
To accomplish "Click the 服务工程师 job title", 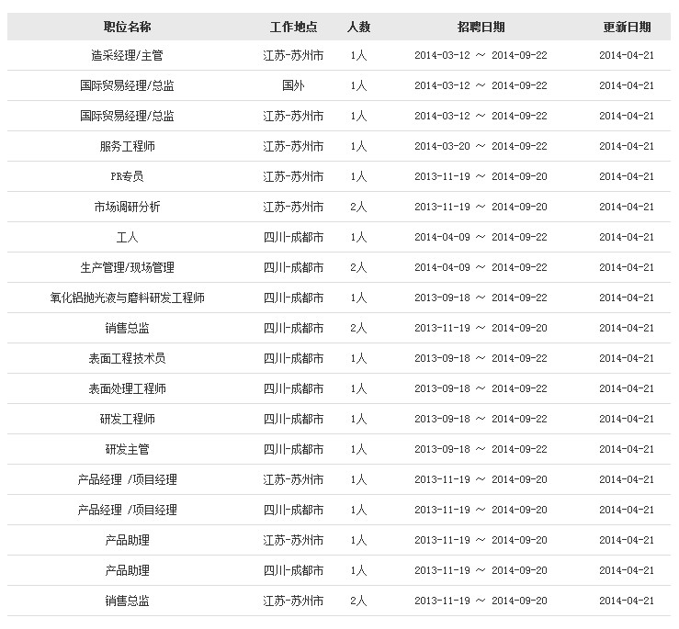I will (127, 146).
